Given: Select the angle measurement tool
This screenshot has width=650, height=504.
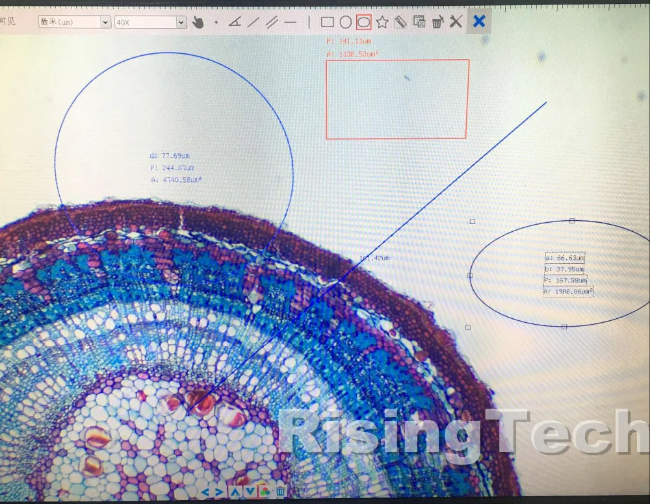Looking at the screenshot, I should click(x=235, y=22).
